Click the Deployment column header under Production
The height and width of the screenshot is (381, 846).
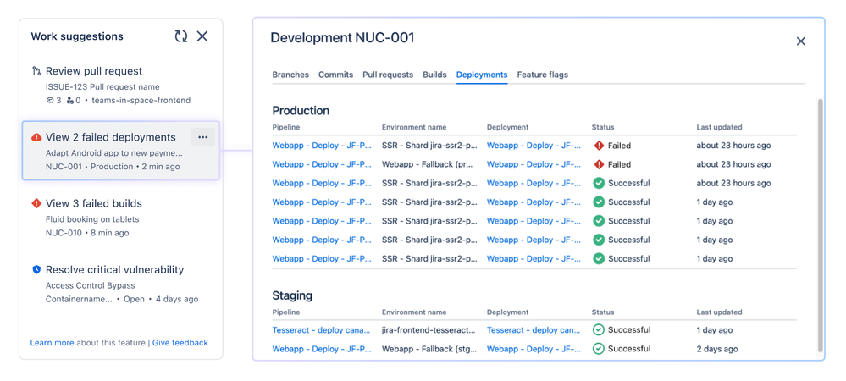pos(508,127)
